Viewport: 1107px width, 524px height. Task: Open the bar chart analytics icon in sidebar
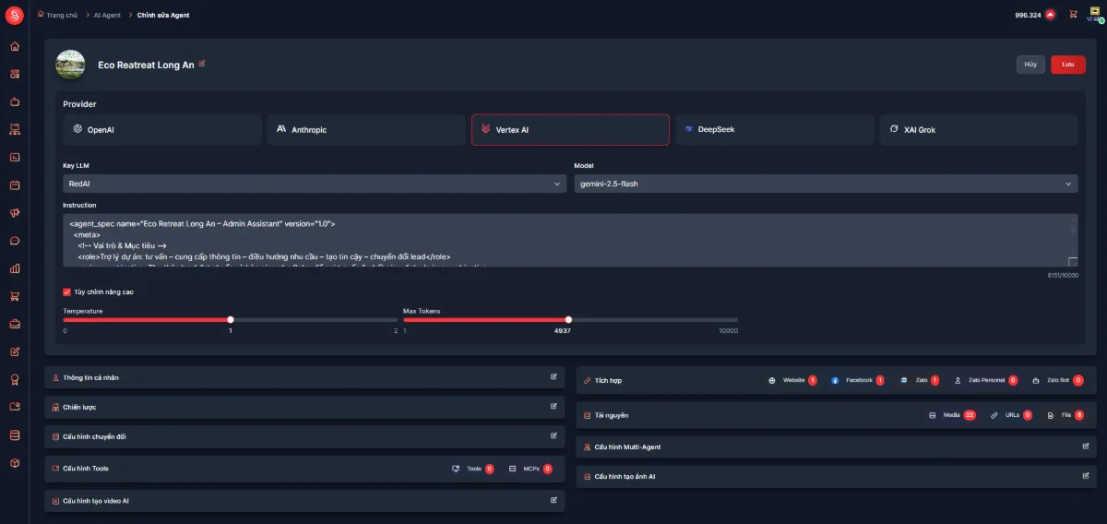click(15, 268)
